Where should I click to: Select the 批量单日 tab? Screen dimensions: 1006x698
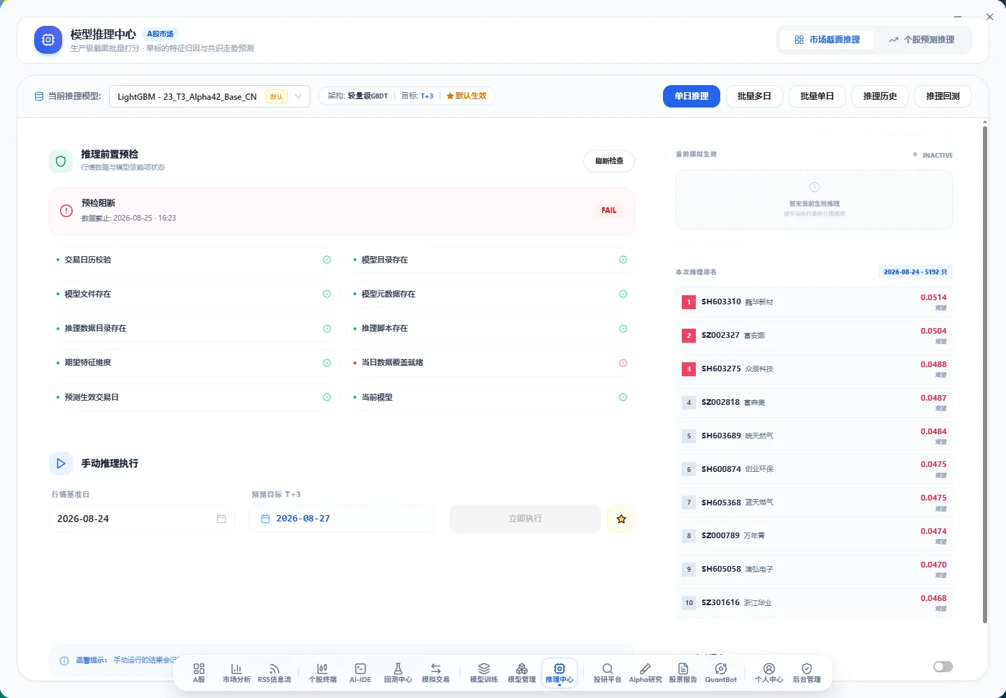click(x=817, y=96)
